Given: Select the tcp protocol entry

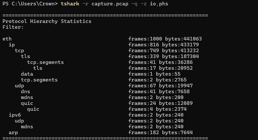Looking at the screenshot, I should click(19, 51).
